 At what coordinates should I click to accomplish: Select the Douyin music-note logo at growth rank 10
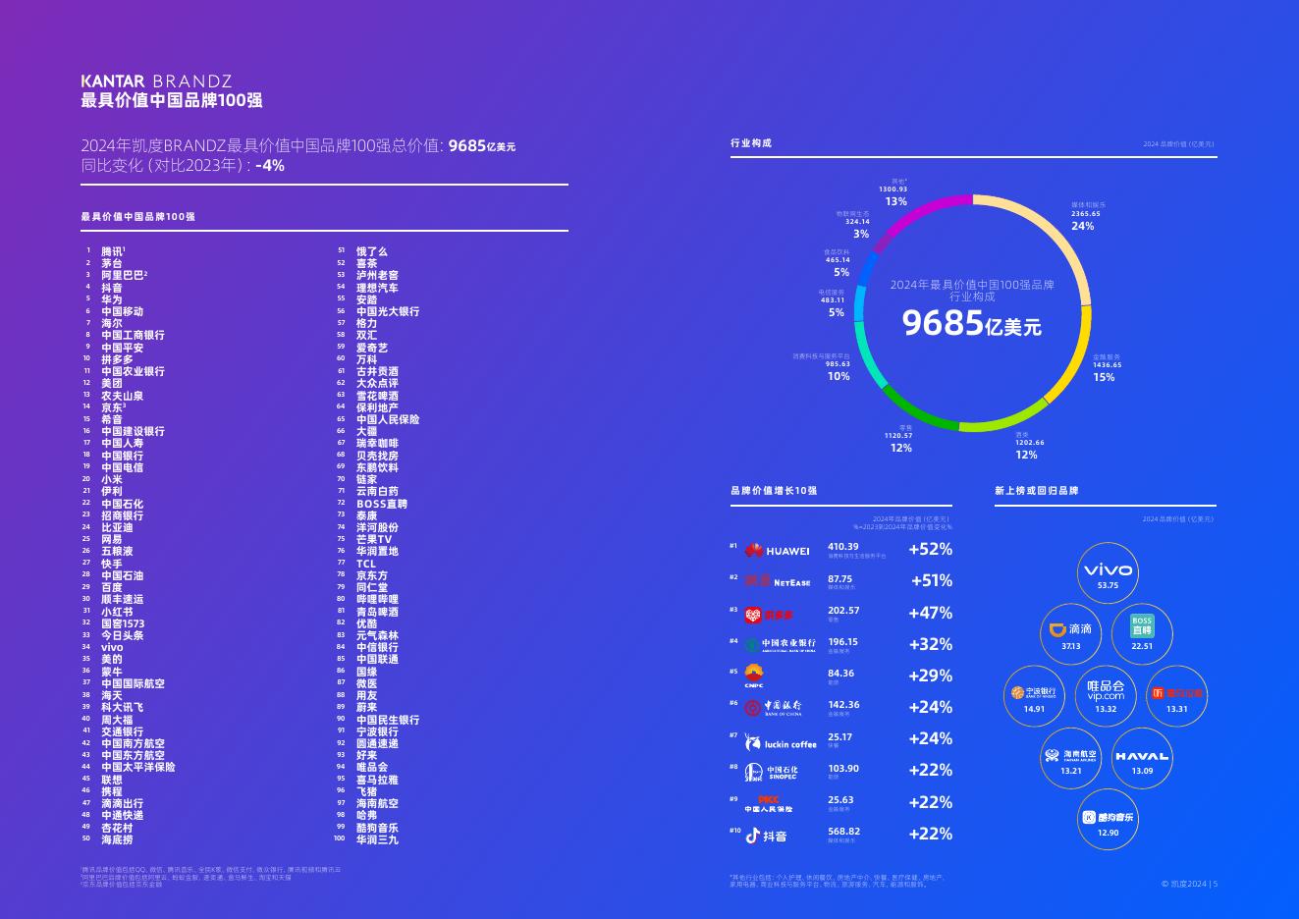point(766,836)
